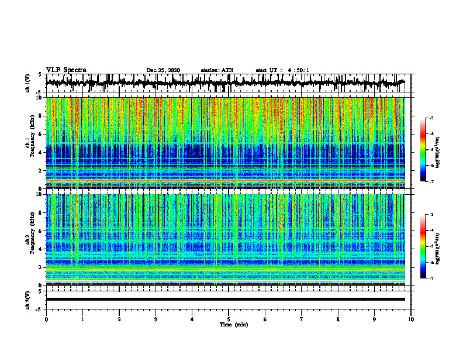Click the lower color scale log(PSD) unit label
463x358 pixels.
438,249
